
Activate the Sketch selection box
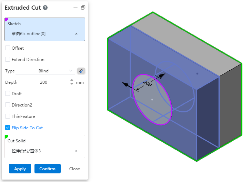click(45, 29)
